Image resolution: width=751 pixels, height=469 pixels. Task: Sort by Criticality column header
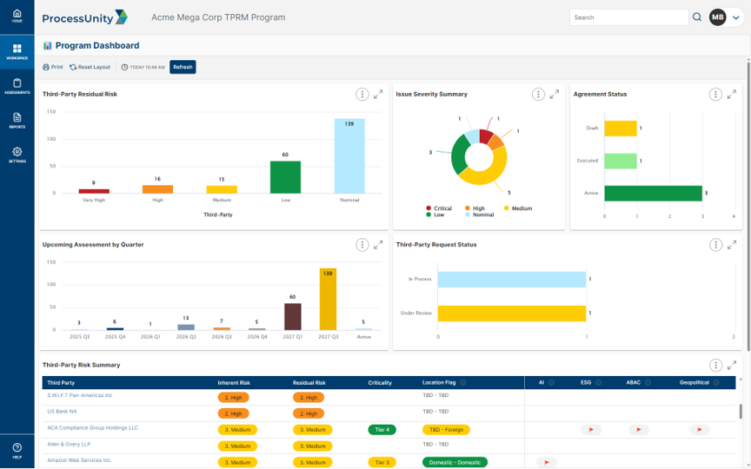[380, 383]
